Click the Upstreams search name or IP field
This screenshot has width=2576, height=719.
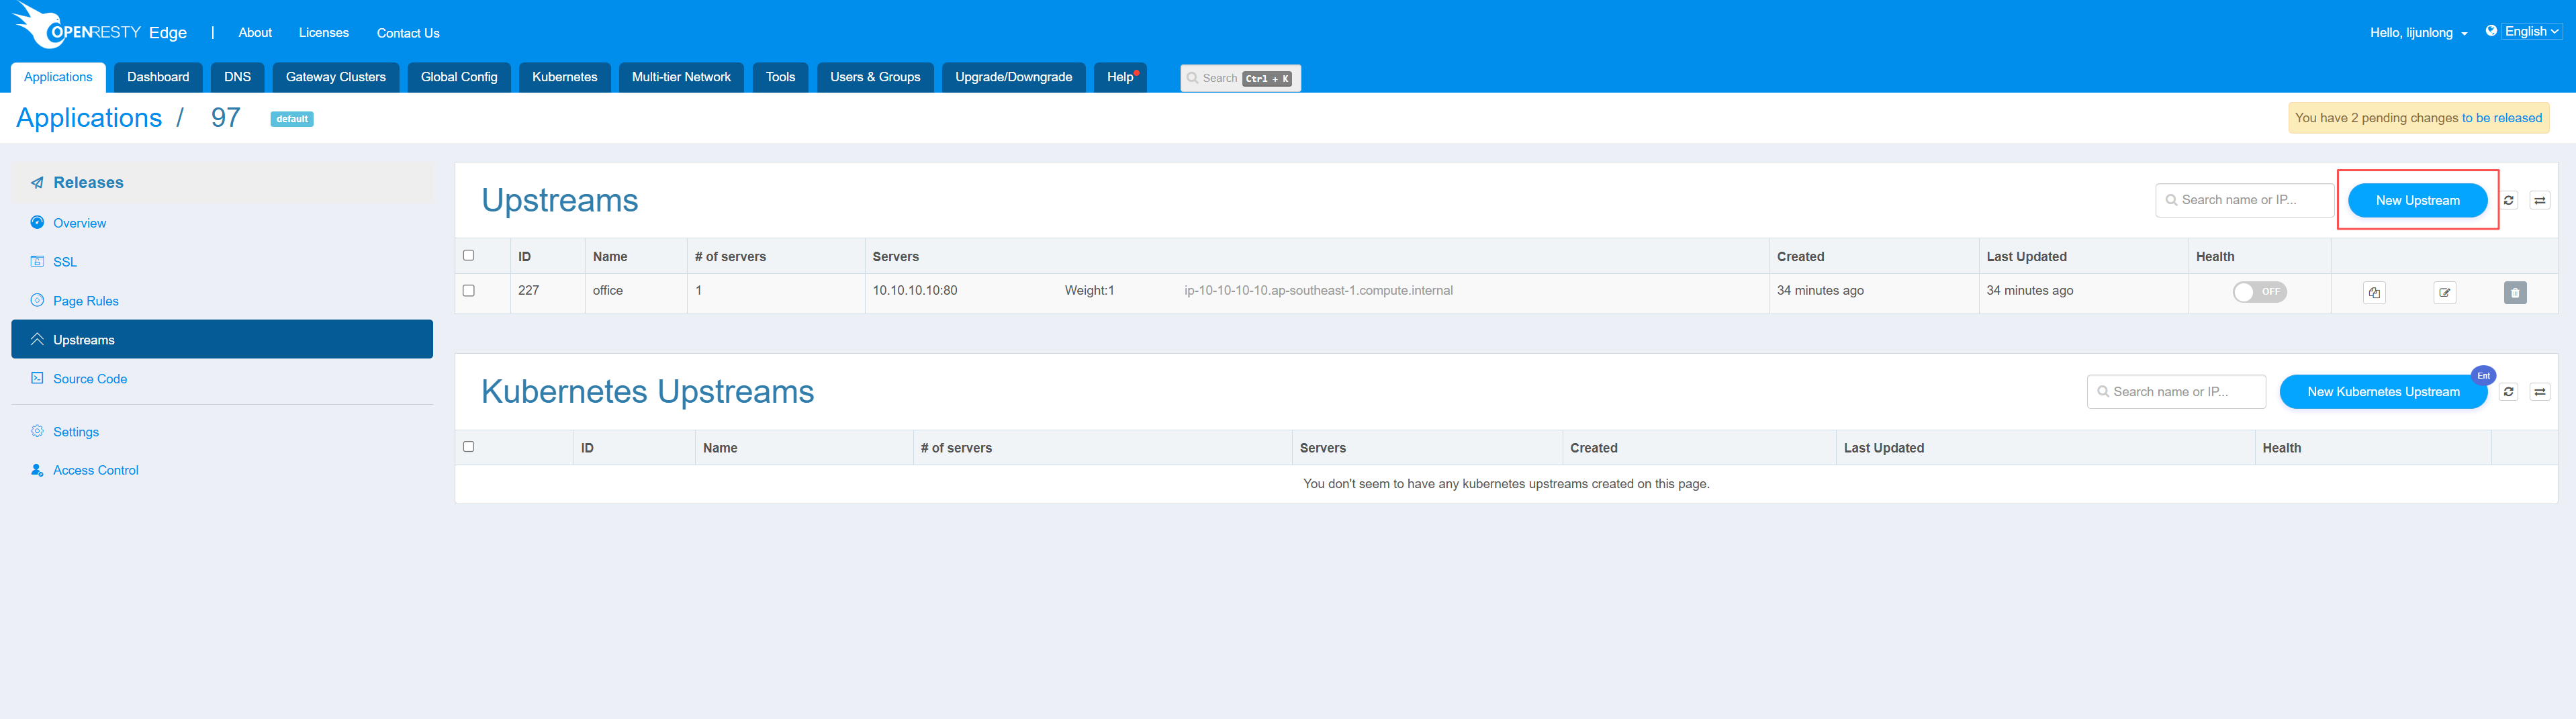click(2244, 200)
